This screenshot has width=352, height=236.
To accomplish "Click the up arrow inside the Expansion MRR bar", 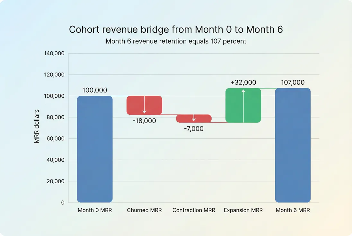I will point(243,105).
